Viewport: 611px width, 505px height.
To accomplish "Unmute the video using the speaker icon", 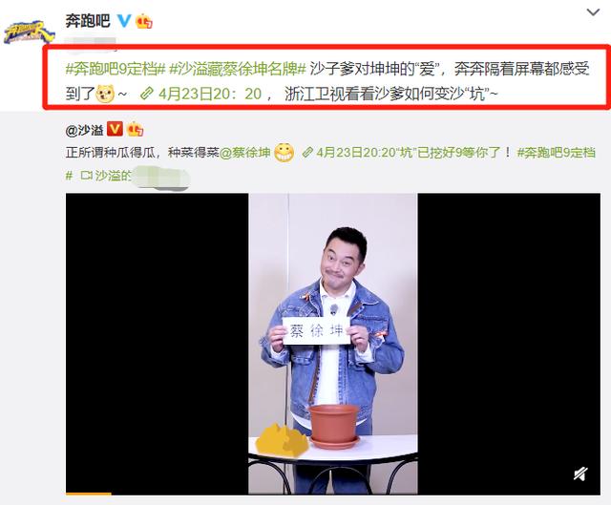I will tap(580, 473).
